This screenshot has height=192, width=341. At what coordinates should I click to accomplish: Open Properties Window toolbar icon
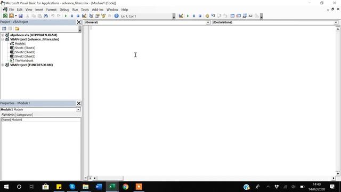(97, 16)
